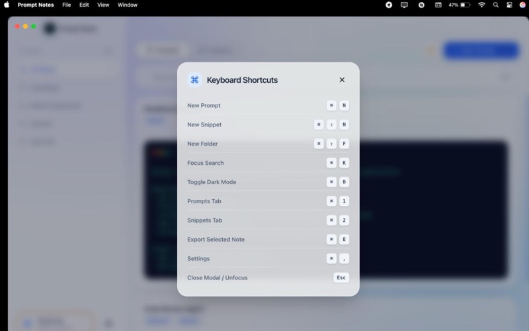Click the Esc key badge
529x331 pixels.
click(341, 277)
